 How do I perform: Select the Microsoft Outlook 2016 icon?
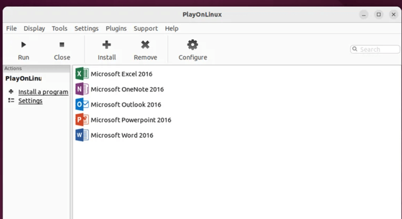(82, 104)
